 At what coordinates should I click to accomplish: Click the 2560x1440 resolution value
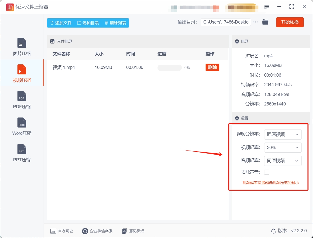tap(275, 104)
